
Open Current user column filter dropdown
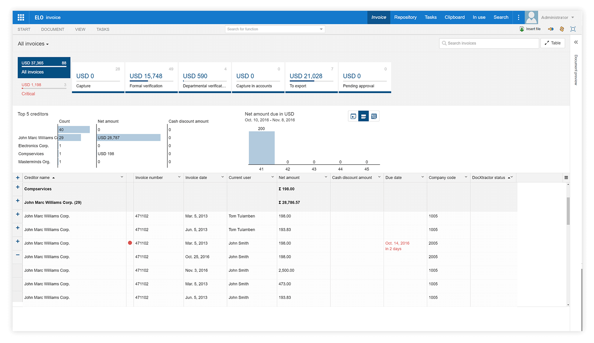point(272,177)
